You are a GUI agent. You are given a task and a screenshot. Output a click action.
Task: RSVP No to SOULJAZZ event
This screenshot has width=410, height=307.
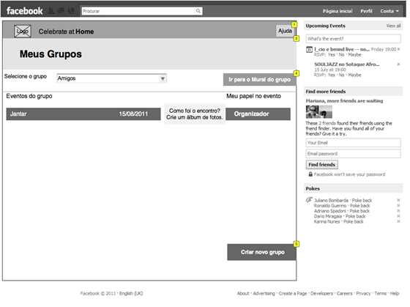[341, 75]
